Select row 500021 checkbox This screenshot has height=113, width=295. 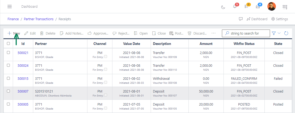(8, 53)
